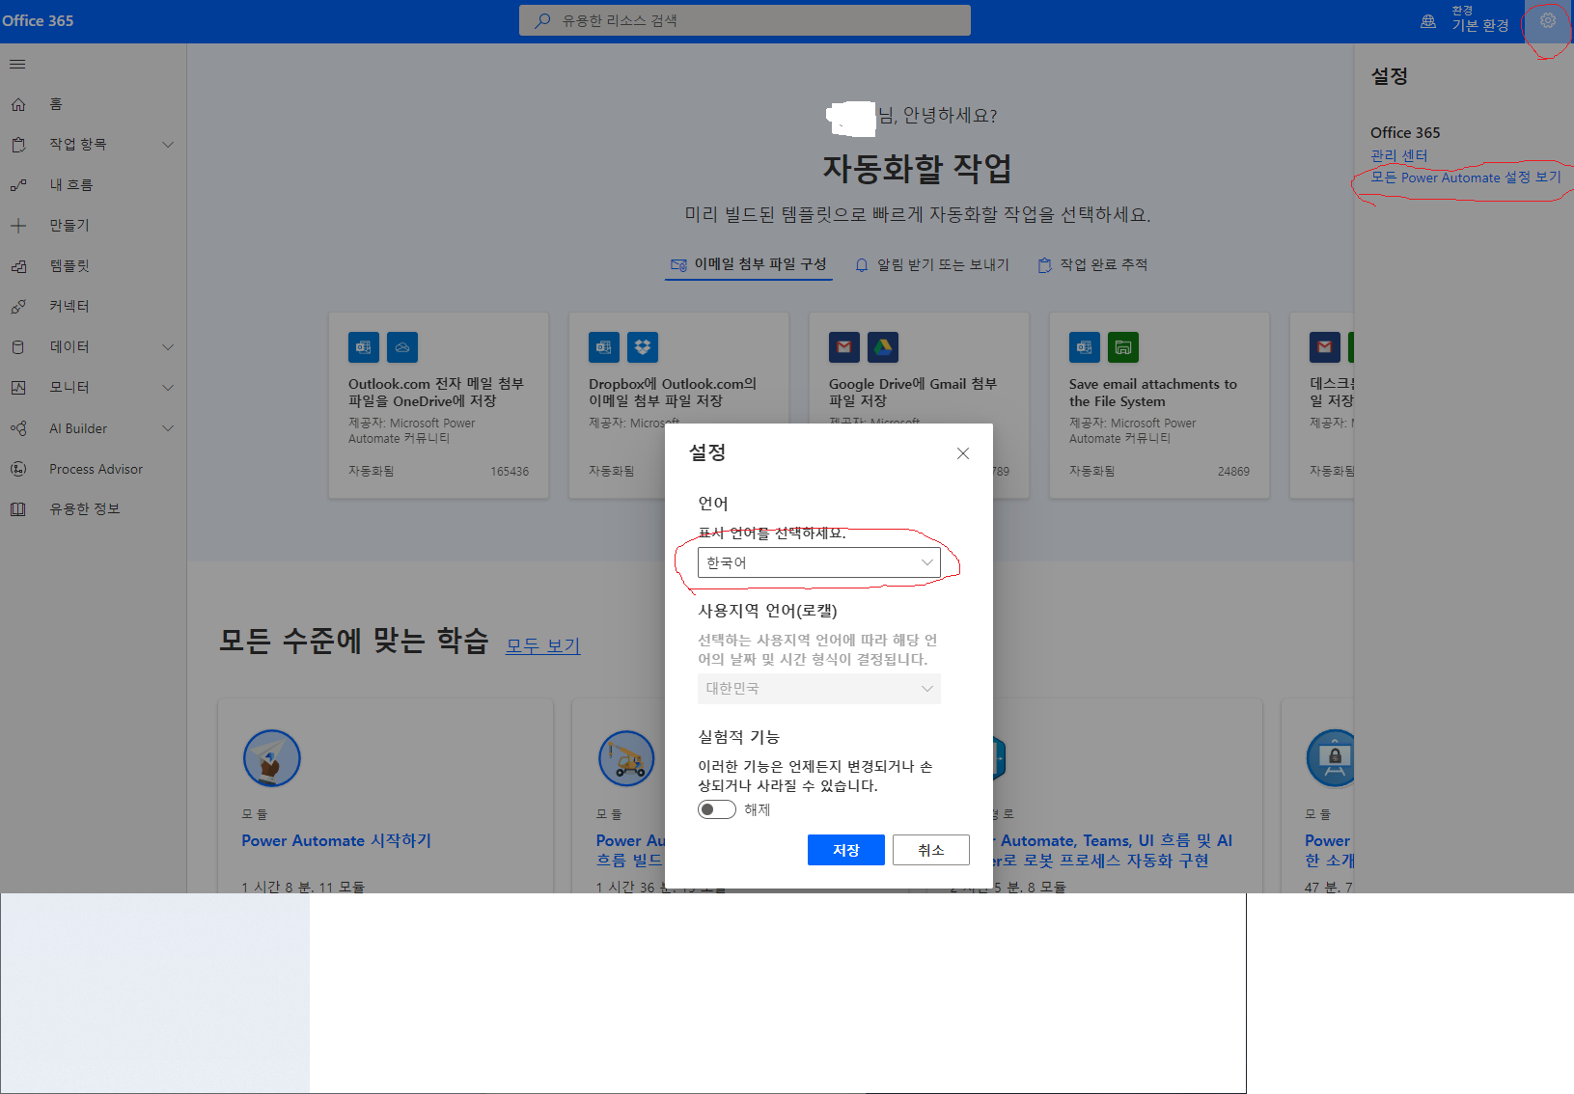
Task: Click the 커넥터 sidebar entry
Action: [69, 307]
